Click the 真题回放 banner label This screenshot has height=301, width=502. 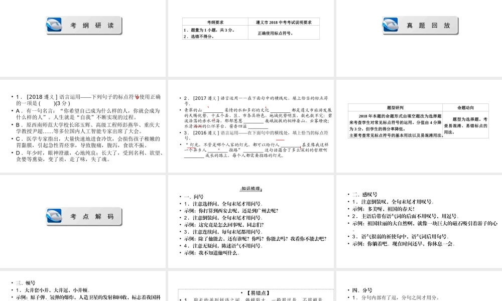(428, 25)
